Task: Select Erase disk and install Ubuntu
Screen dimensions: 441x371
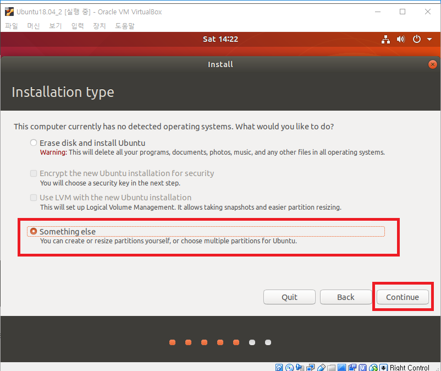Action: (34, 143)
